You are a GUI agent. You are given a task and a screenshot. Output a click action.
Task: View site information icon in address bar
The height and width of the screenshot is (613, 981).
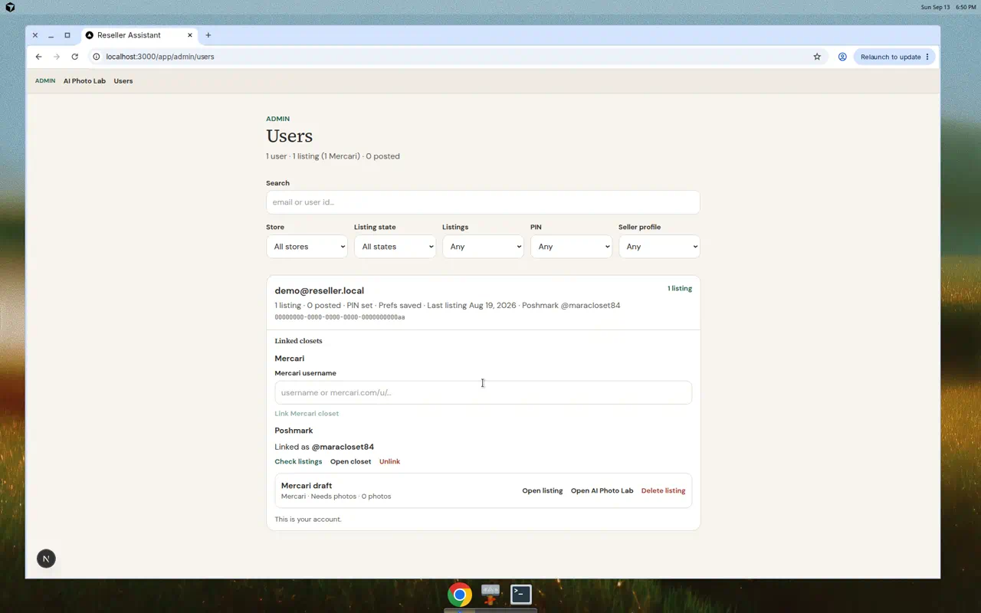coord(97,57)
